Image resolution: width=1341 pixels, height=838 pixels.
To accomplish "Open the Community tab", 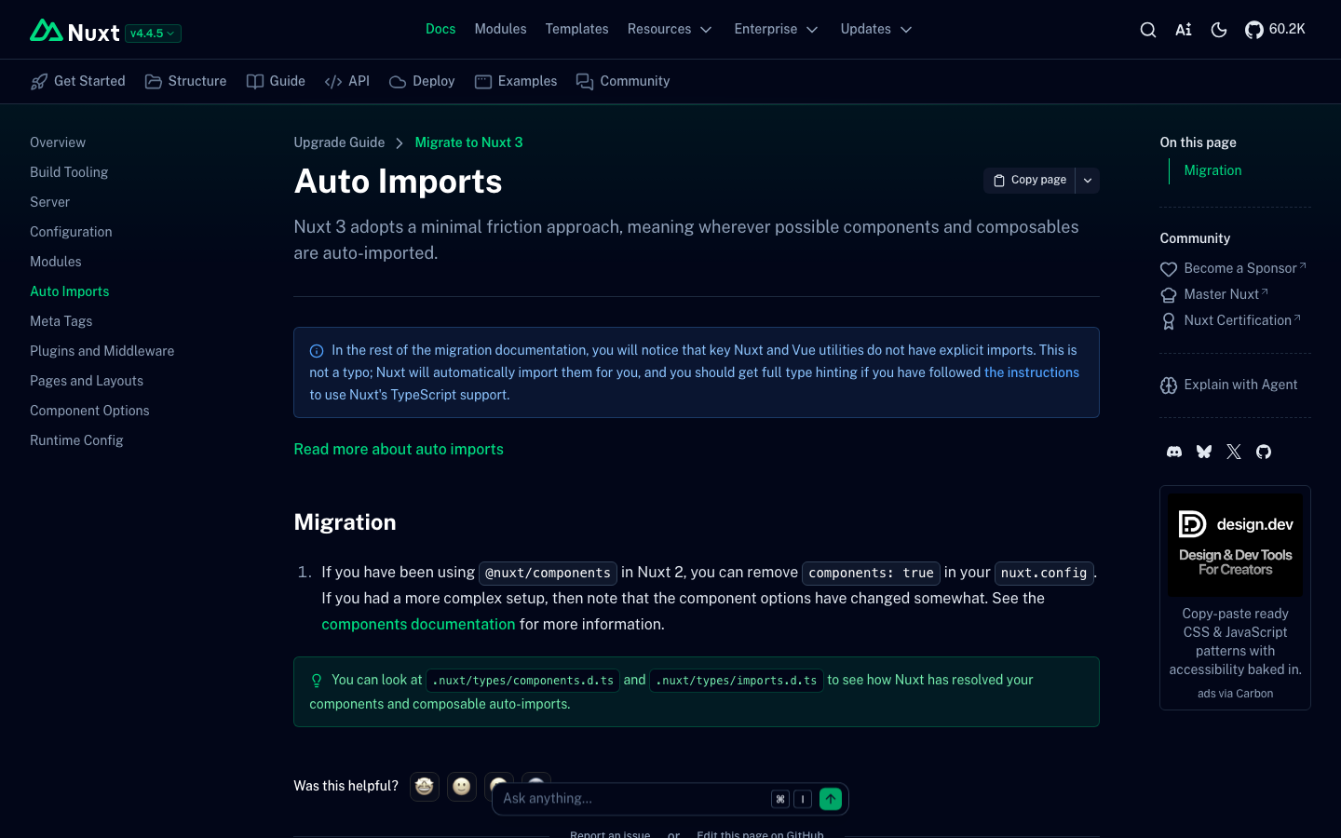I will (623, 81).
